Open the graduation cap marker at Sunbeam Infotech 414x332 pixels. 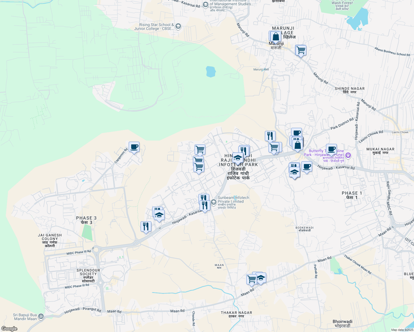pyautogui.click(x=214, y=202)
